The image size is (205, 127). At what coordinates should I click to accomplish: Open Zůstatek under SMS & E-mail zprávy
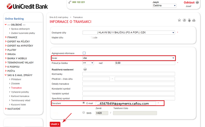15,84
